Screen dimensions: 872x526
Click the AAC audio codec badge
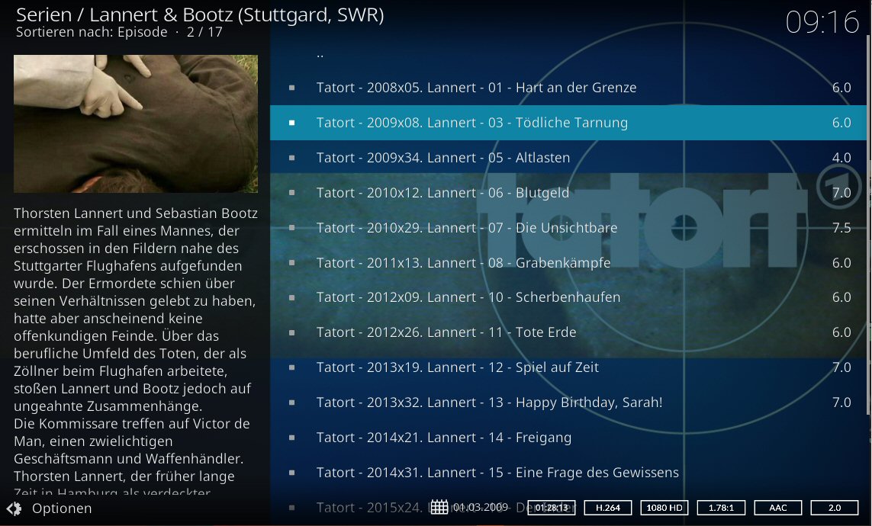point(778,508)
